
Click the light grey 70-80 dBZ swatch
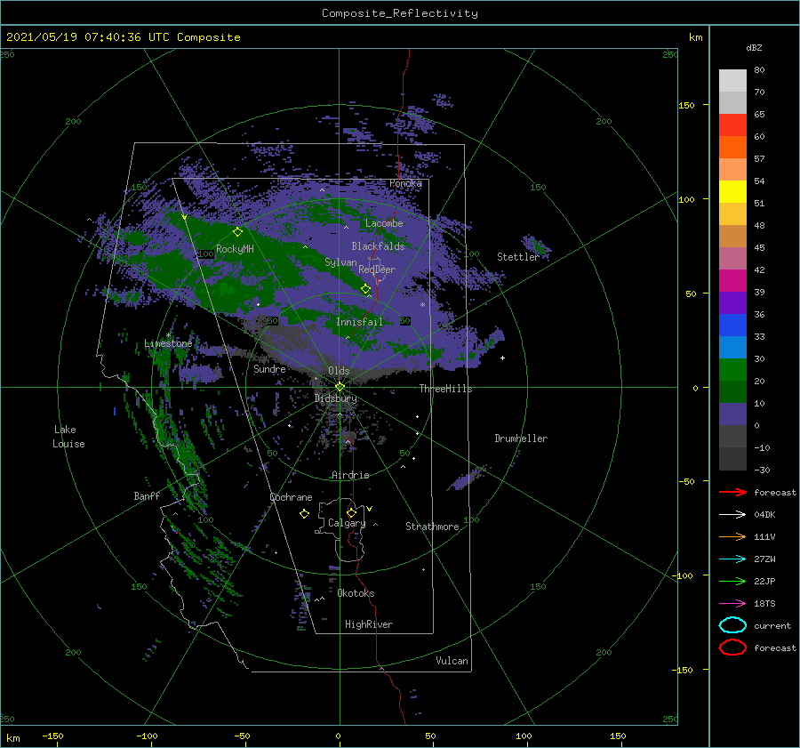tap(732, 80)
